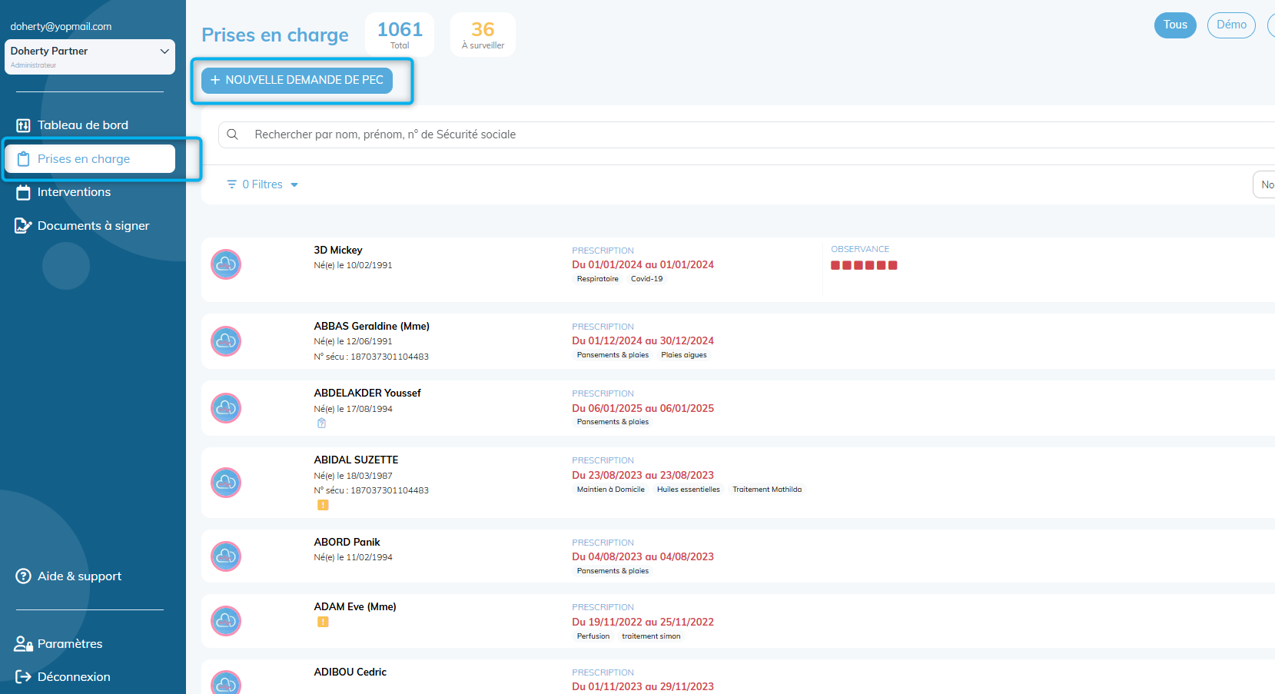Open the Tableau de bord icon
Image resolution: width=1275 pixels, height=694 pixels.
(x=23, y=125)
